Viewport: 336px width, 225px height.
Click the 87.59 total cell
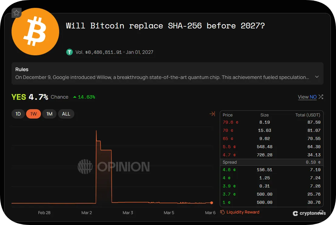(314, 122)
